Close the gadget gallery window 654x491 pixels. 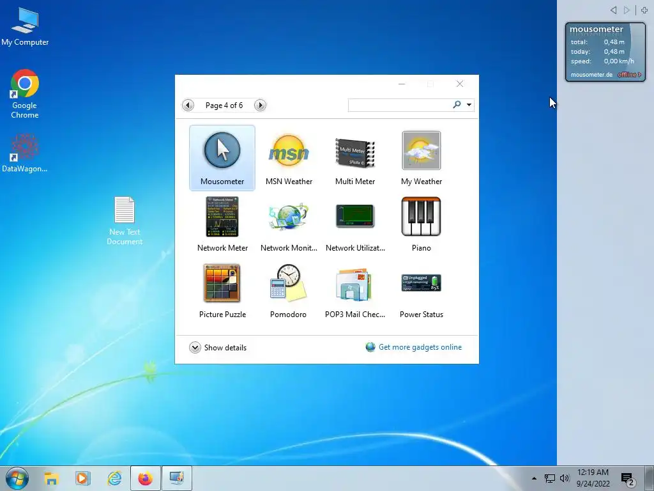pos(460,84)
